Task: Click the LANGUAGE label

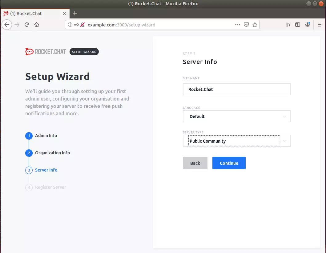Action: (x=191, y=108)
